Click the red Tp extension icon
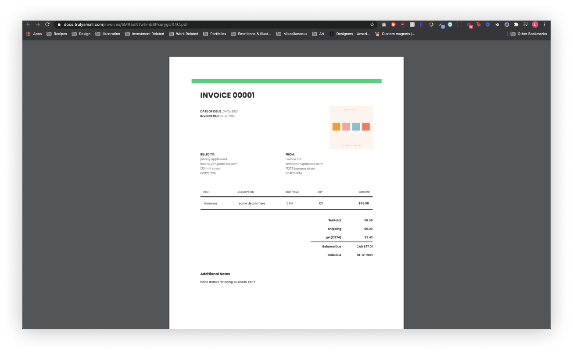 [x=478, y=25]
